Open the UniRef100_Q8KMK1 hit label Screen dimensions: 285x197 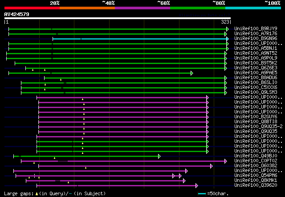tap(256, 181)
